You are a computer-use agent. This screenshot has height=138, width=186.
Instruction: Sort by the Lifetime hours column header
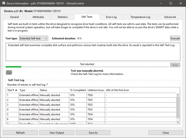[x=96, y=90]
